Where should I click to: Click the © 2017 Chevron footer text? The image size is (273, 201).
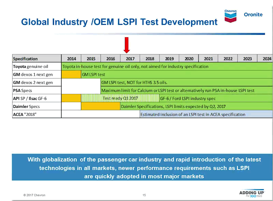click(x=34, y=195)
